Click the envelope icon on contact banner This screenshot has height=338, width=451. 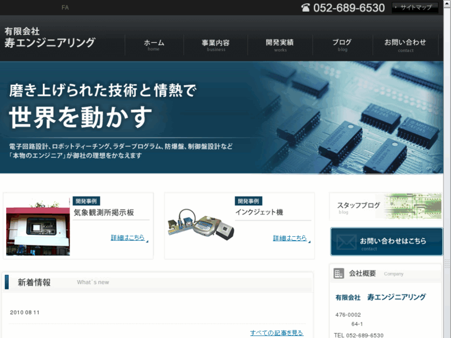click(x=346, y=242)
